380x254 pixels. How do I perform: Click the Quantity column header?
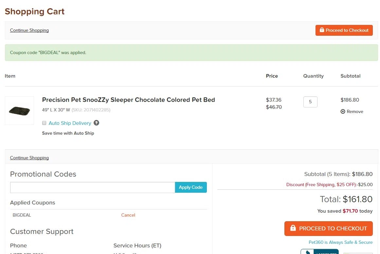pyautogui.click(x=313, y=76)
